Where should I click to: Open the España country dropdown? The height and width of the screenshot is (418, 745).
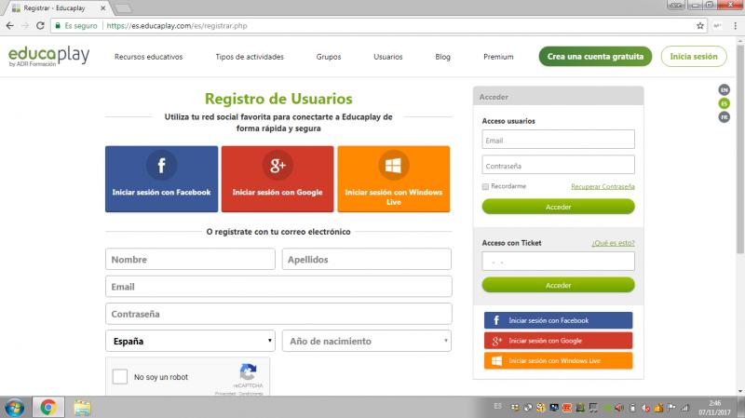point(190,341)
